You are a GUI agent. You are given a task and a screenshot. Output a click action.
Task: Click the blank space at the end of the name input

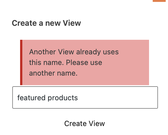pos(118,97)
